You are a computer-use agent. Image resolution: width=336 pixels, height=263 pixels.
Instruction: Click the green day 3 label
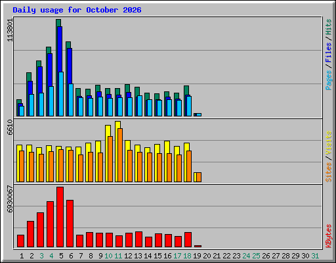tap(41, 256)
